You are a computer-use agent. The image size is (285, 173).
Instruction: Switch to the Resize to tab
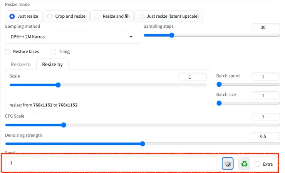(x=21, y=64)
